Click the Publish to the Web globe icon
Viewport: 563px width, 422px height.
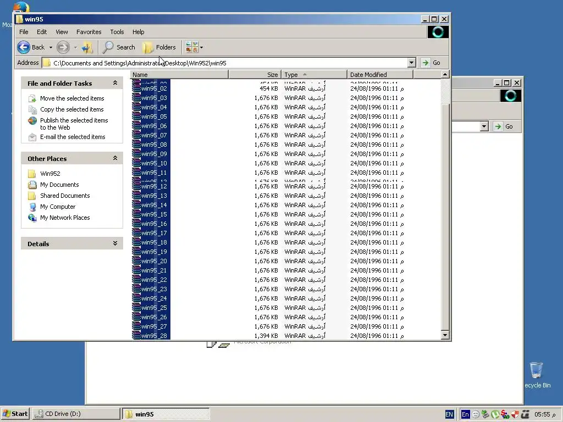[x=32, y=120]
